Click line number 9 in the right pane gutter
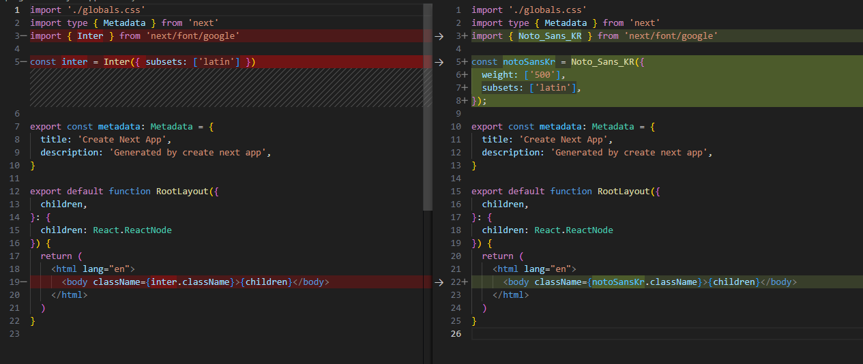 458,114
